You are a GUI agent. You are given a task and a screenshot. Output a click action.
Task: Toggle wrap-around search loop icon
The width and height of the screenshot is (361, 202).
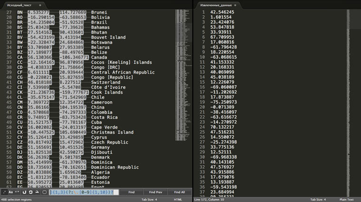30,192
